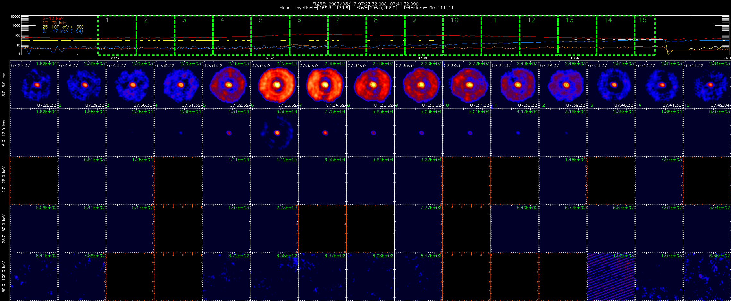This screenshot has height=301, width=731.
Task: Open the 3.0-6.0 keV image at 07:35:32
Action: click(x=418, y=85)
